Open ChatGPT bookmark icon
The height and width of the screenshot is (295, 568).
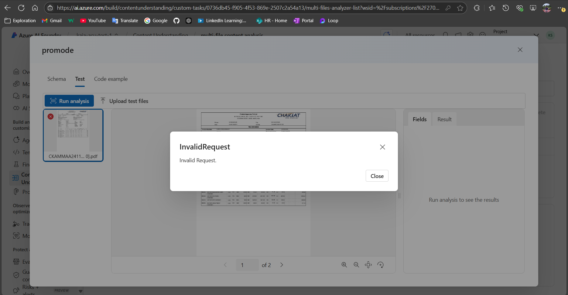pyautogui.click(x=189, y=21)
